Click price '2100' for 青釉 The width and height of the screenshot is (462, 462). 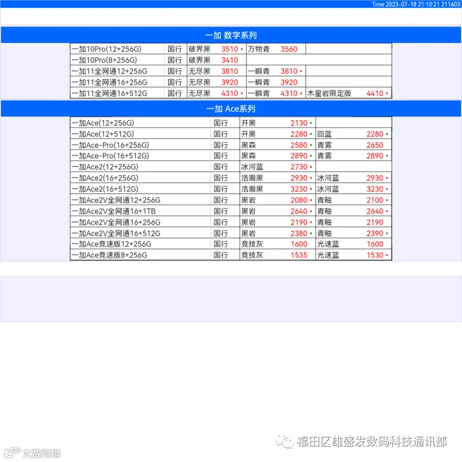click(x=375, y=200)
